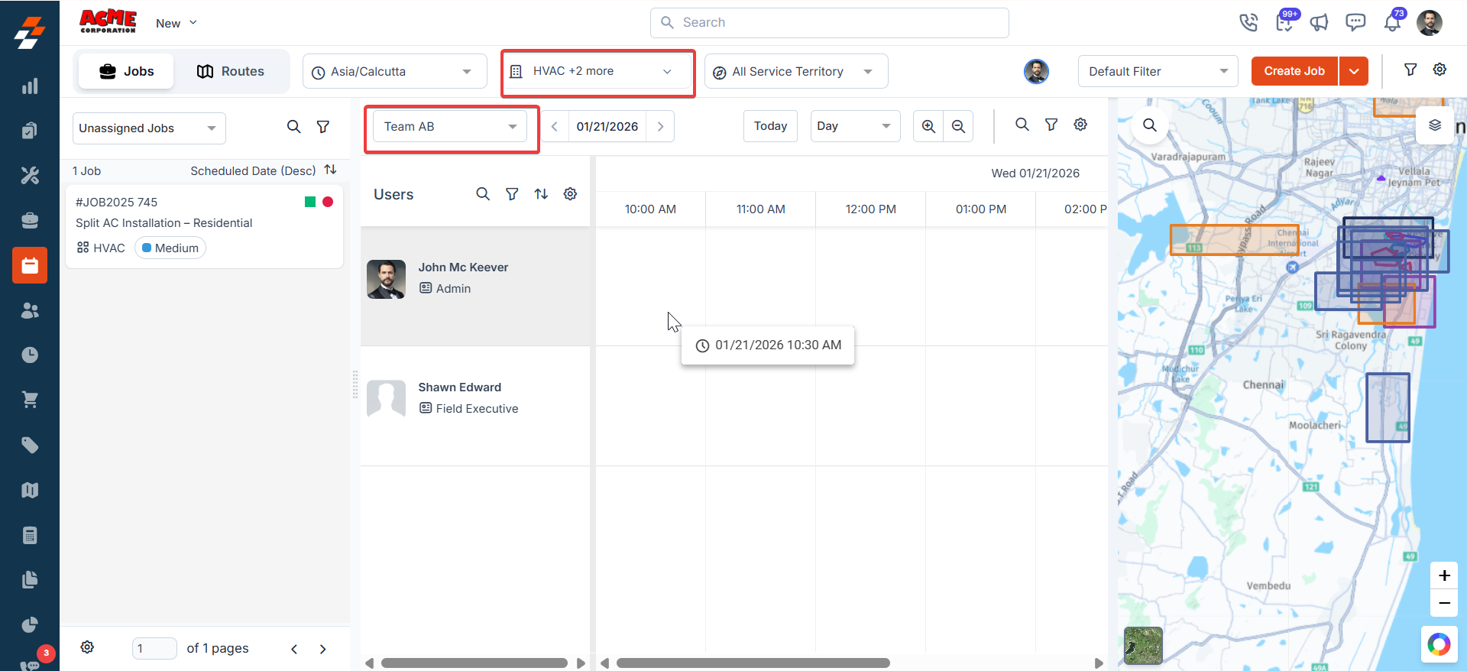Viewport: 1467px width, 671px height.
Task: Toggle Scheduled Date sort order arrows
Action: [330, 170]
